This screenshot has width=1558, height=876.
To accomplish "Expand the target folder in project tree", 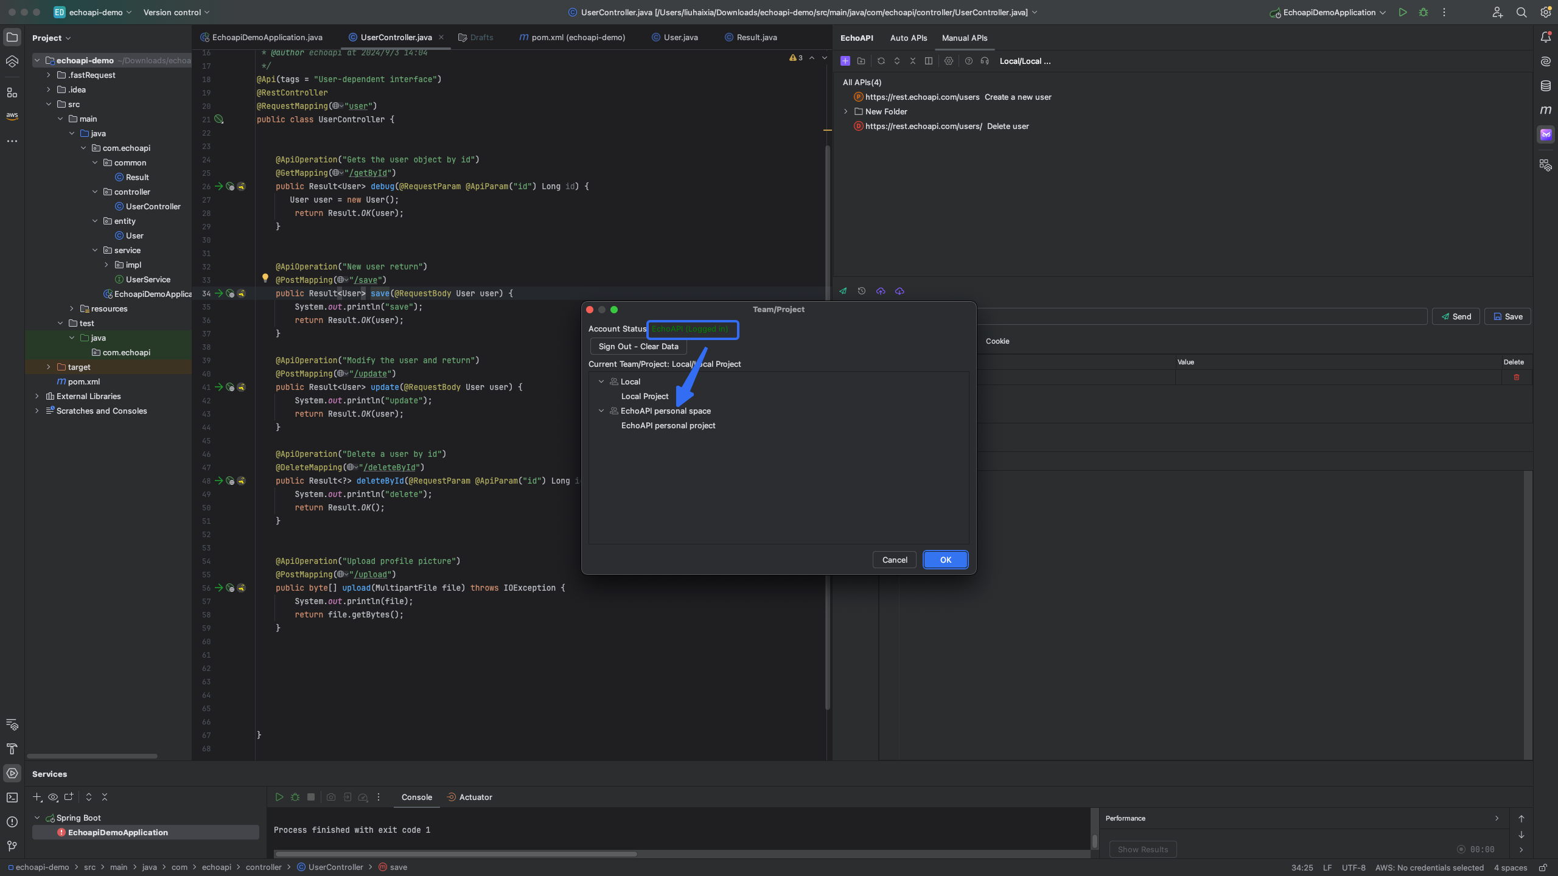I will [49, 367].
